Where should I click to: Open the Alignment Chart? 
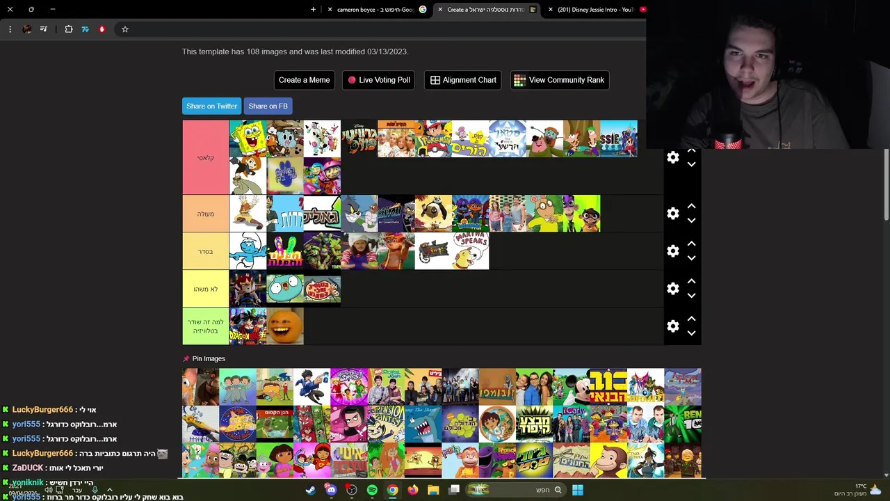click(x=462, y=80)
